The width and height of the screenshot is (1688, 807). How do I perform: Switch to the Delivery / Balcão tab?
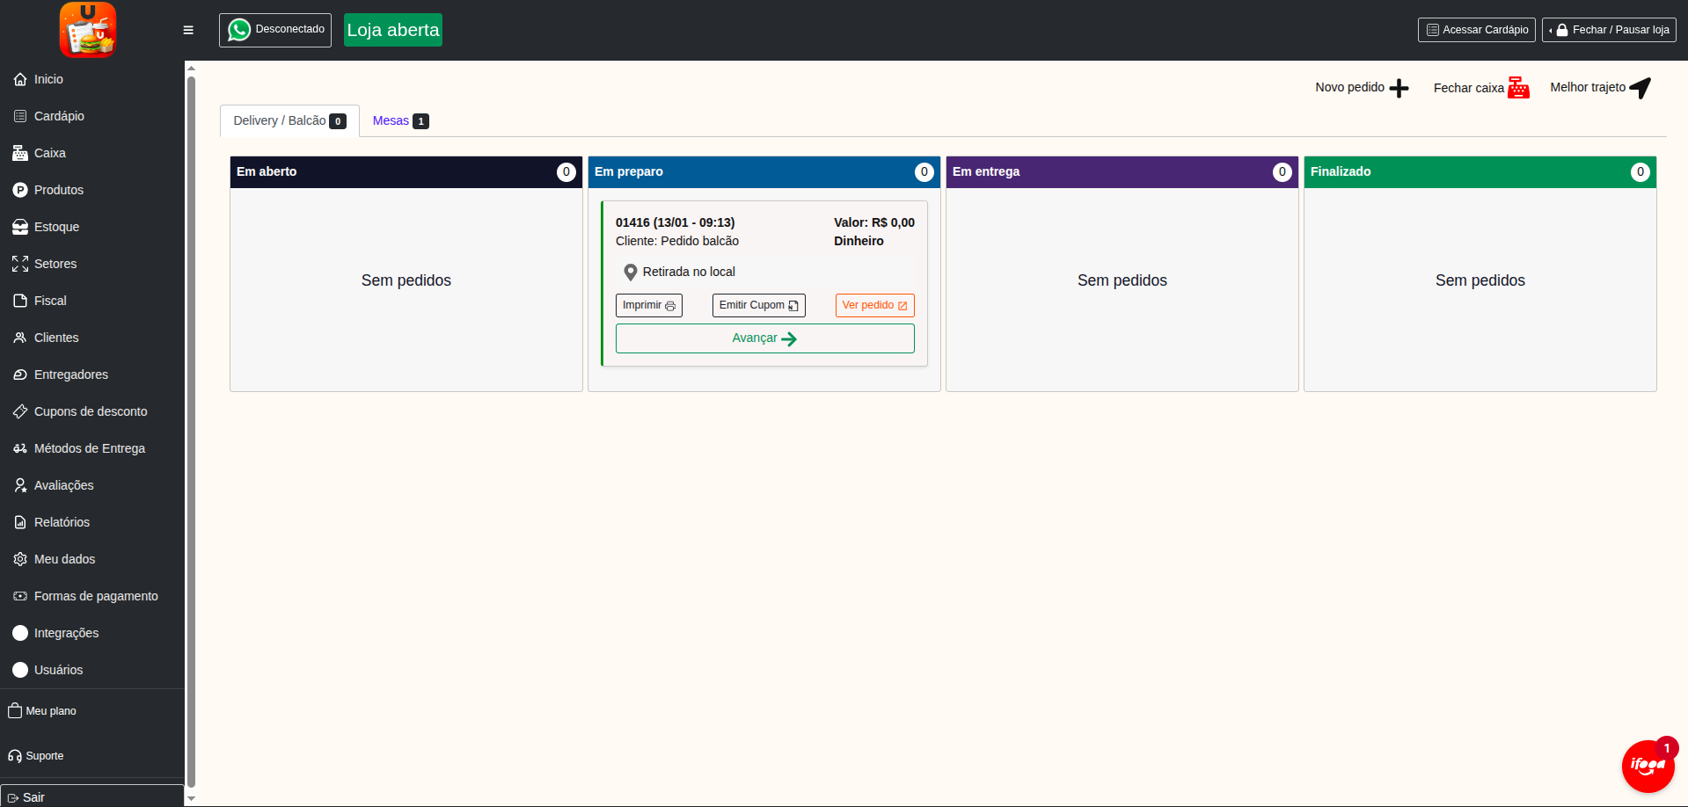288,120
